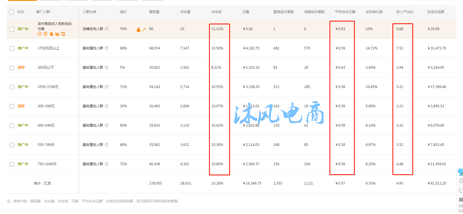
Task: Click the 5% premium in 300元以下 row
Action: 122,68
